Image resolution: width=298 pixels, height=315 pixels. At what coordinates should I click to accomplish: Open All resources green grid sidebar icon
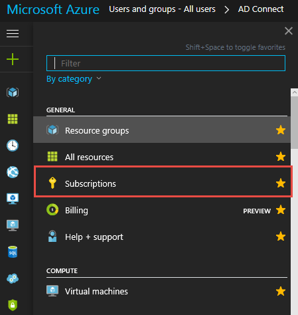[13, 119]
